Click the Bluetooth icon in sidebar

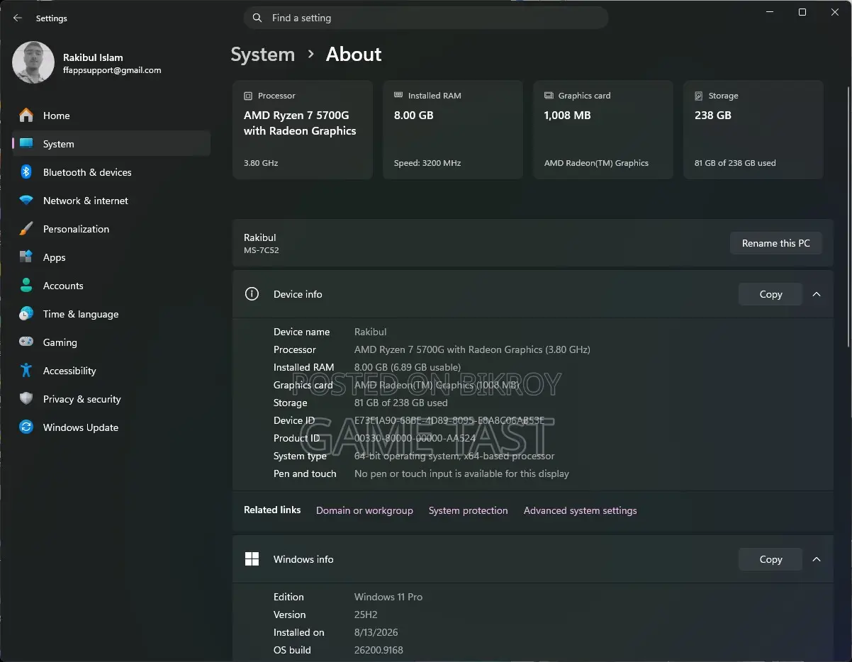(x=26, y=172)
